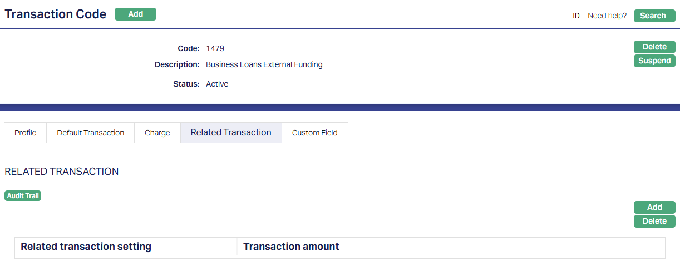
Task: Delete the transaction code 1479
Action: tap(654, 47)
